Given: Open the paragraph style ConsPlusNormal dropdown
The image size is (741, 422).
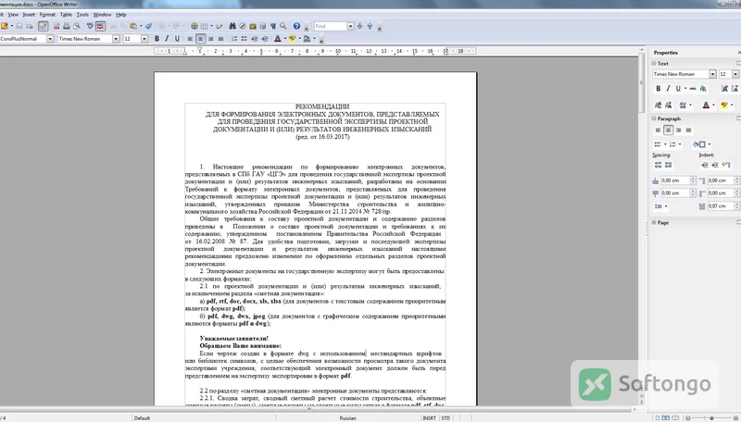Looking at the screenshot, I should click(50, 39).
